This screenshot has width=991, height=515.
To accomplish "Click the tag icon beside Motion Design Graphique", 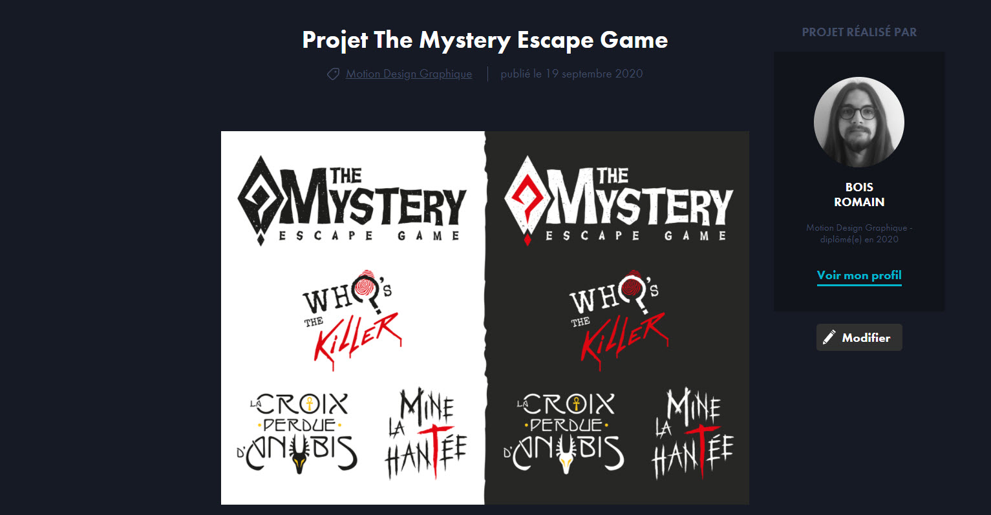I will click(x=333, y=74).
